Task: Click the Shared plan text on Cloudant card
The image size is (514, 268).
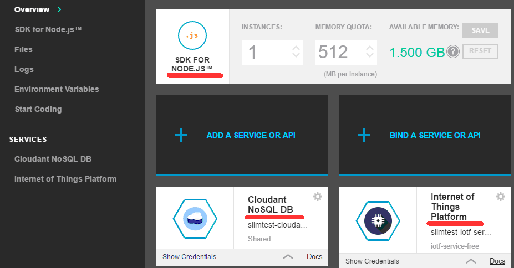Action: point(259,239)
